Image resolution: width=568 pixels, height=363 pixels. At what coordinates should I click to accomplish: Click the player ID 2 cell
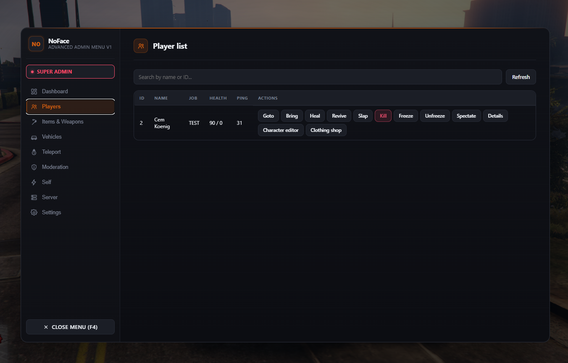141,123
